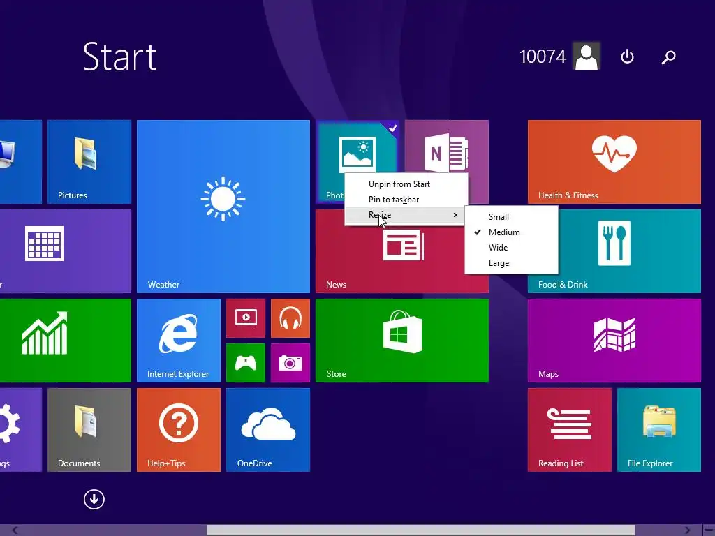Screen dimensions: 715x536
Task: Open the Games controller tile
Action: [246, 363]
